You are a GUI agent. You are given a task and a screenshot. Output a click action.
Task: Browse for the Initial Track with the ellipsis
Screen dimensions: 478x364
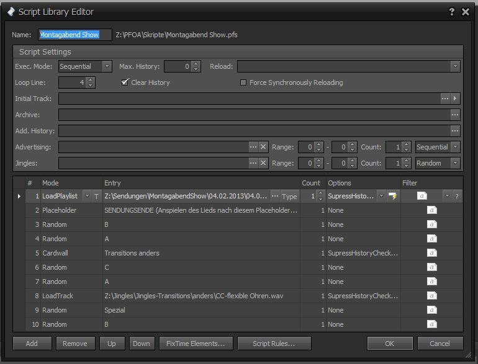pyautogui.click(x=445, y=99)
